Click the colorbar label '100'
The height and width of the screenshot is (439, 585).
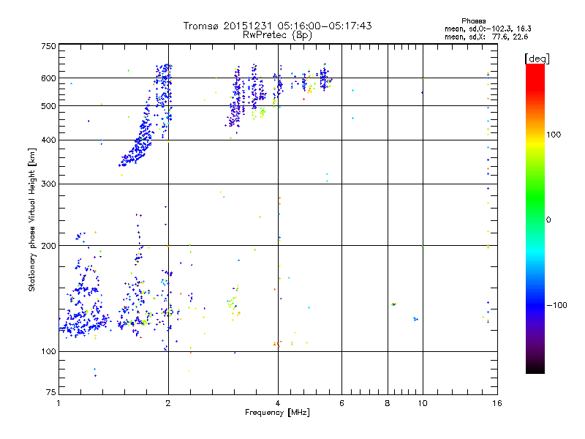pyautogui.click(x=554, y=135)
